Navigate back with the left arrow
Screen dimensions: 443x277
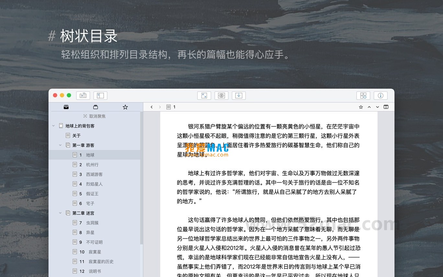[151, 107]
